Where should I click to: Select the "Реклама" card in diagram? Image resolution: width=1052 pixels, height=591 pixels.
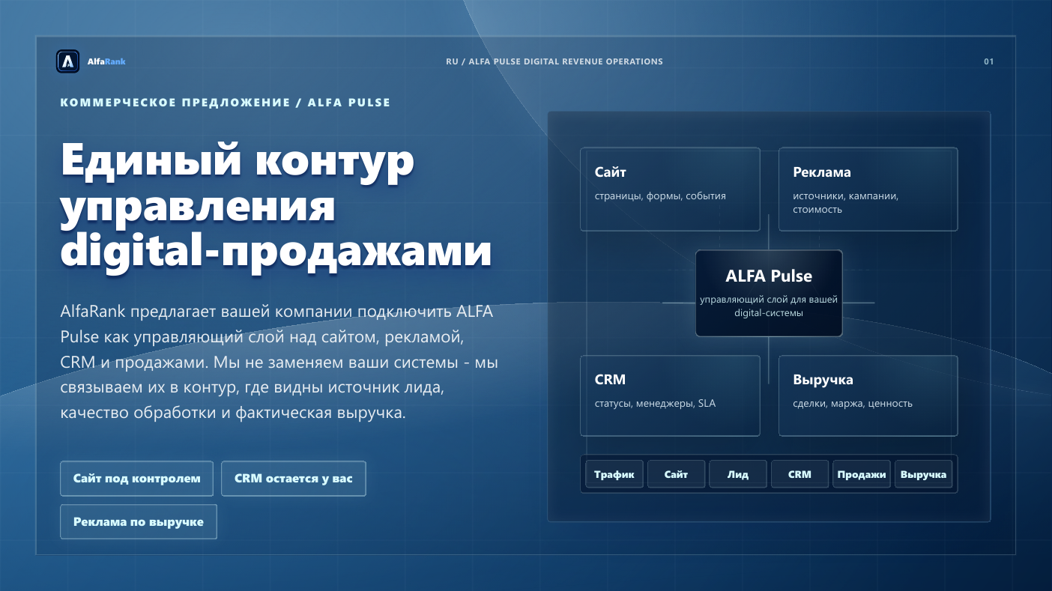[868, 189]
